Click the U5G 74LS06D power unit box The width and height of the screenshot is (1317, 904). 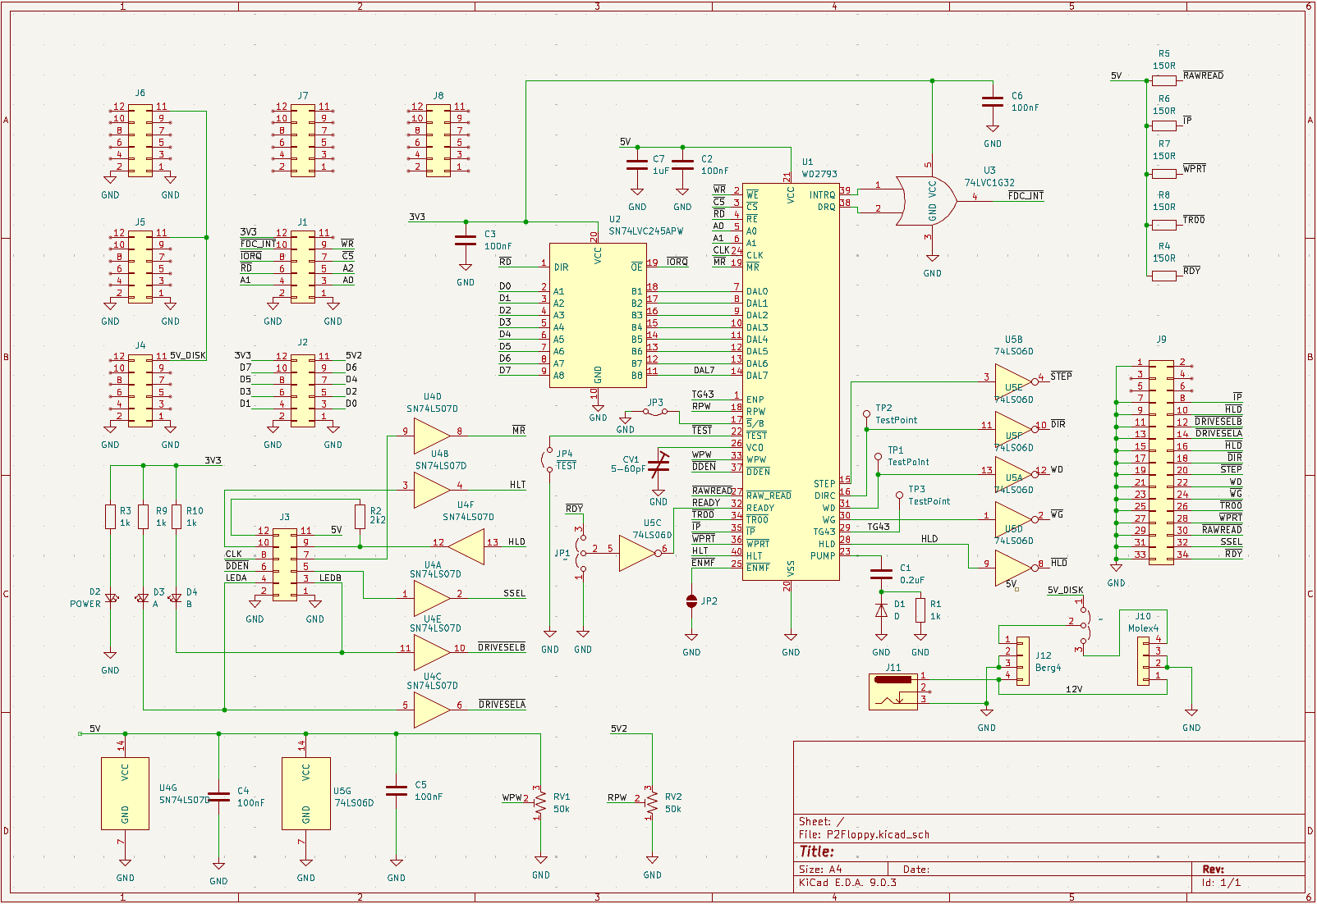(306, 793)
